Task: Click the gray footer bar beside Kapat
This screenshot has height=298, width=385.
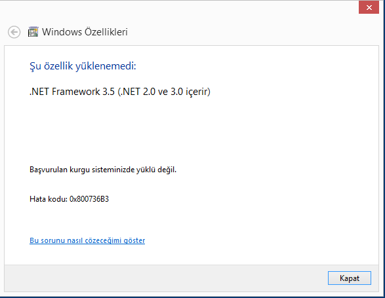Action: pyautogui.click(x=165, y=278)
